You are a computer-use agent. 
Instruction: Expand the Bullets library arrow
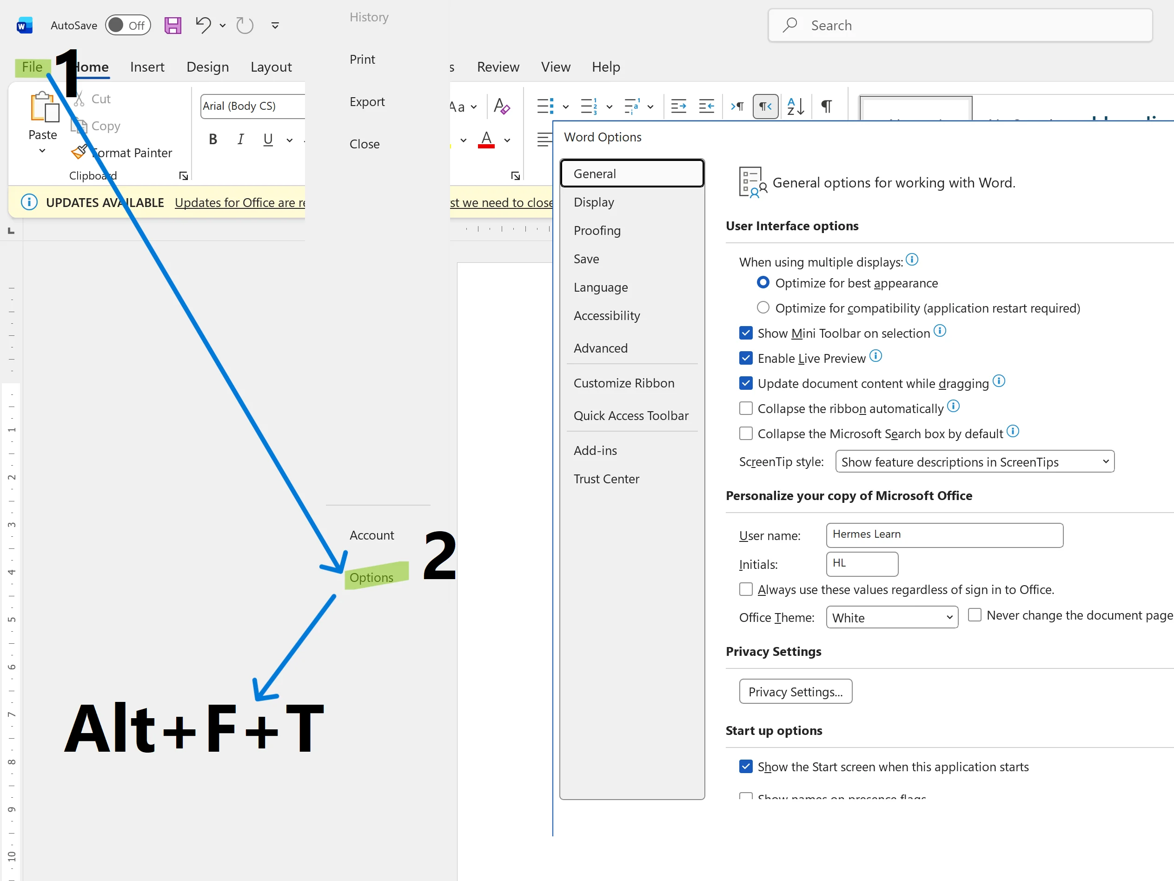pos(566,107)
